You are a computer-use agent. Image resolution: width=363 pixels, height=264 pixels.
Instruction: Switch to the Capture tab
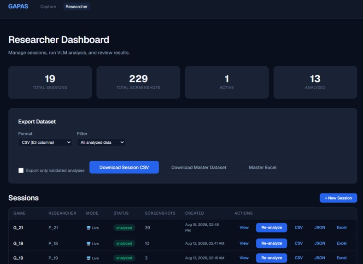[x=48, y=7]
